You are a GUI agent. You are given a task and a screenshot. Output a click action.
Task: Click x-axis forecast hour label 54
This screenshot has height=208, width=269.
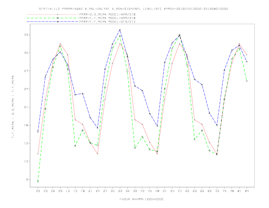[x=172, y=191]
